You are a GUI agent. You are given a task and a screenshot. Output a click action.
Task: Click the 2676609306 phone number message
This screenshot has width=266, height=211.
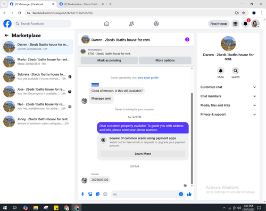click(100, 180)
